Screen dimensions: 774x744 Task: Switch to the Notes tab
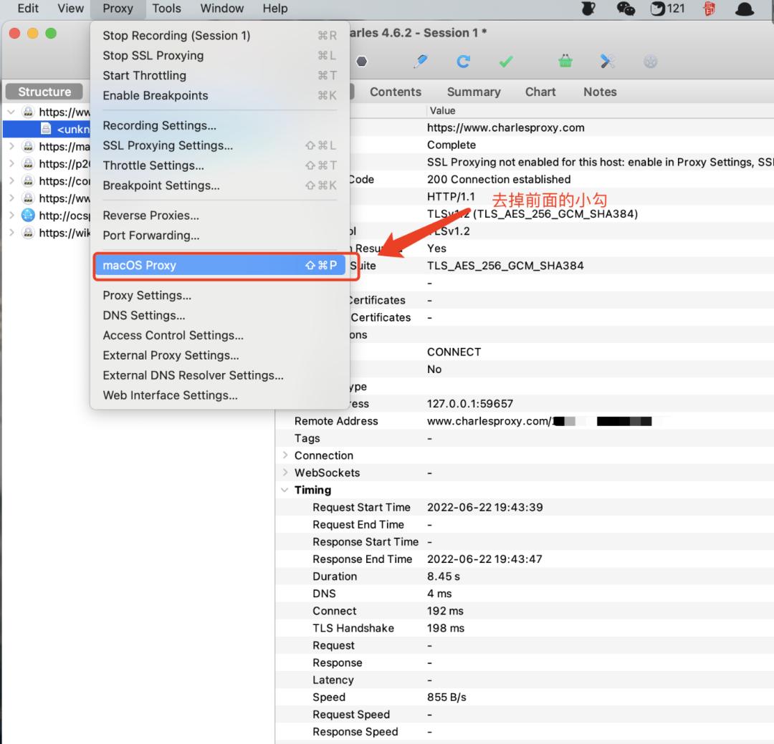[x=600, y=92]
